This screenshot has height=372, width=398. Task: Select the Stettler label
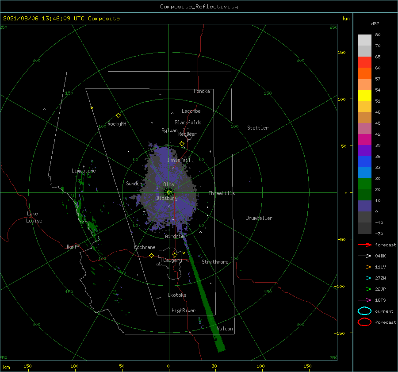click(x=258, y=128)
